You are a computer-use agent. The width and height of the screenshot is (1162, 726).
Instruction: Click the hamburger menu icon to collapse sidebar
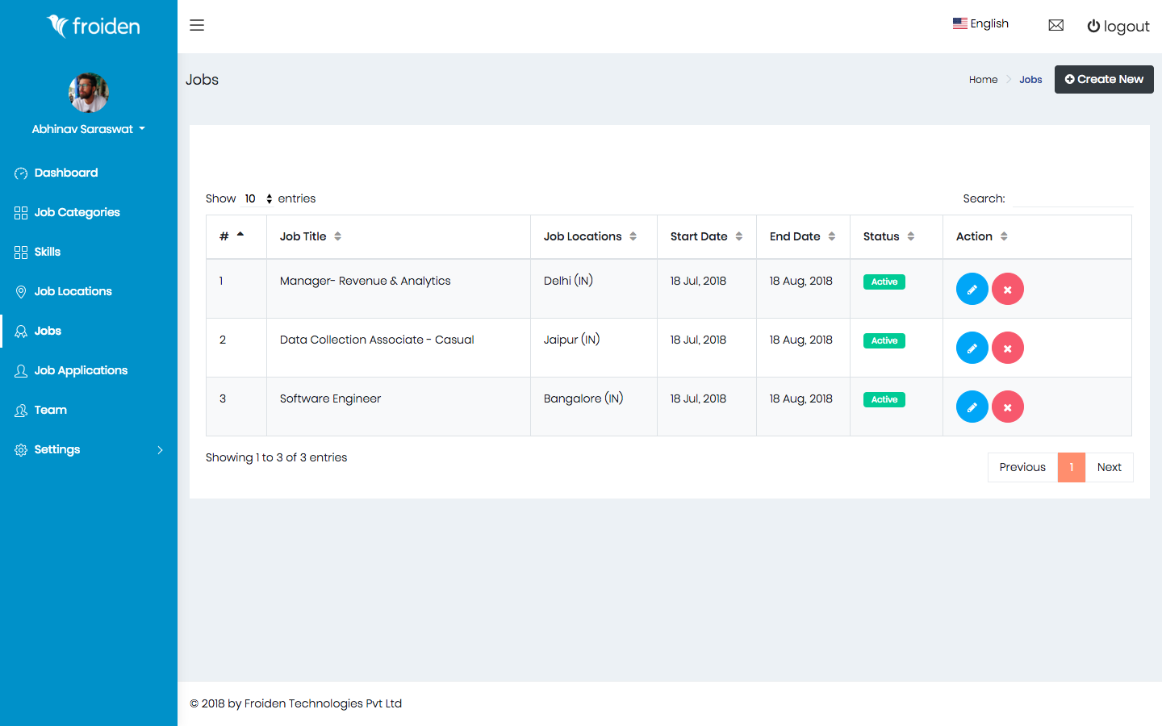(197, 25)
